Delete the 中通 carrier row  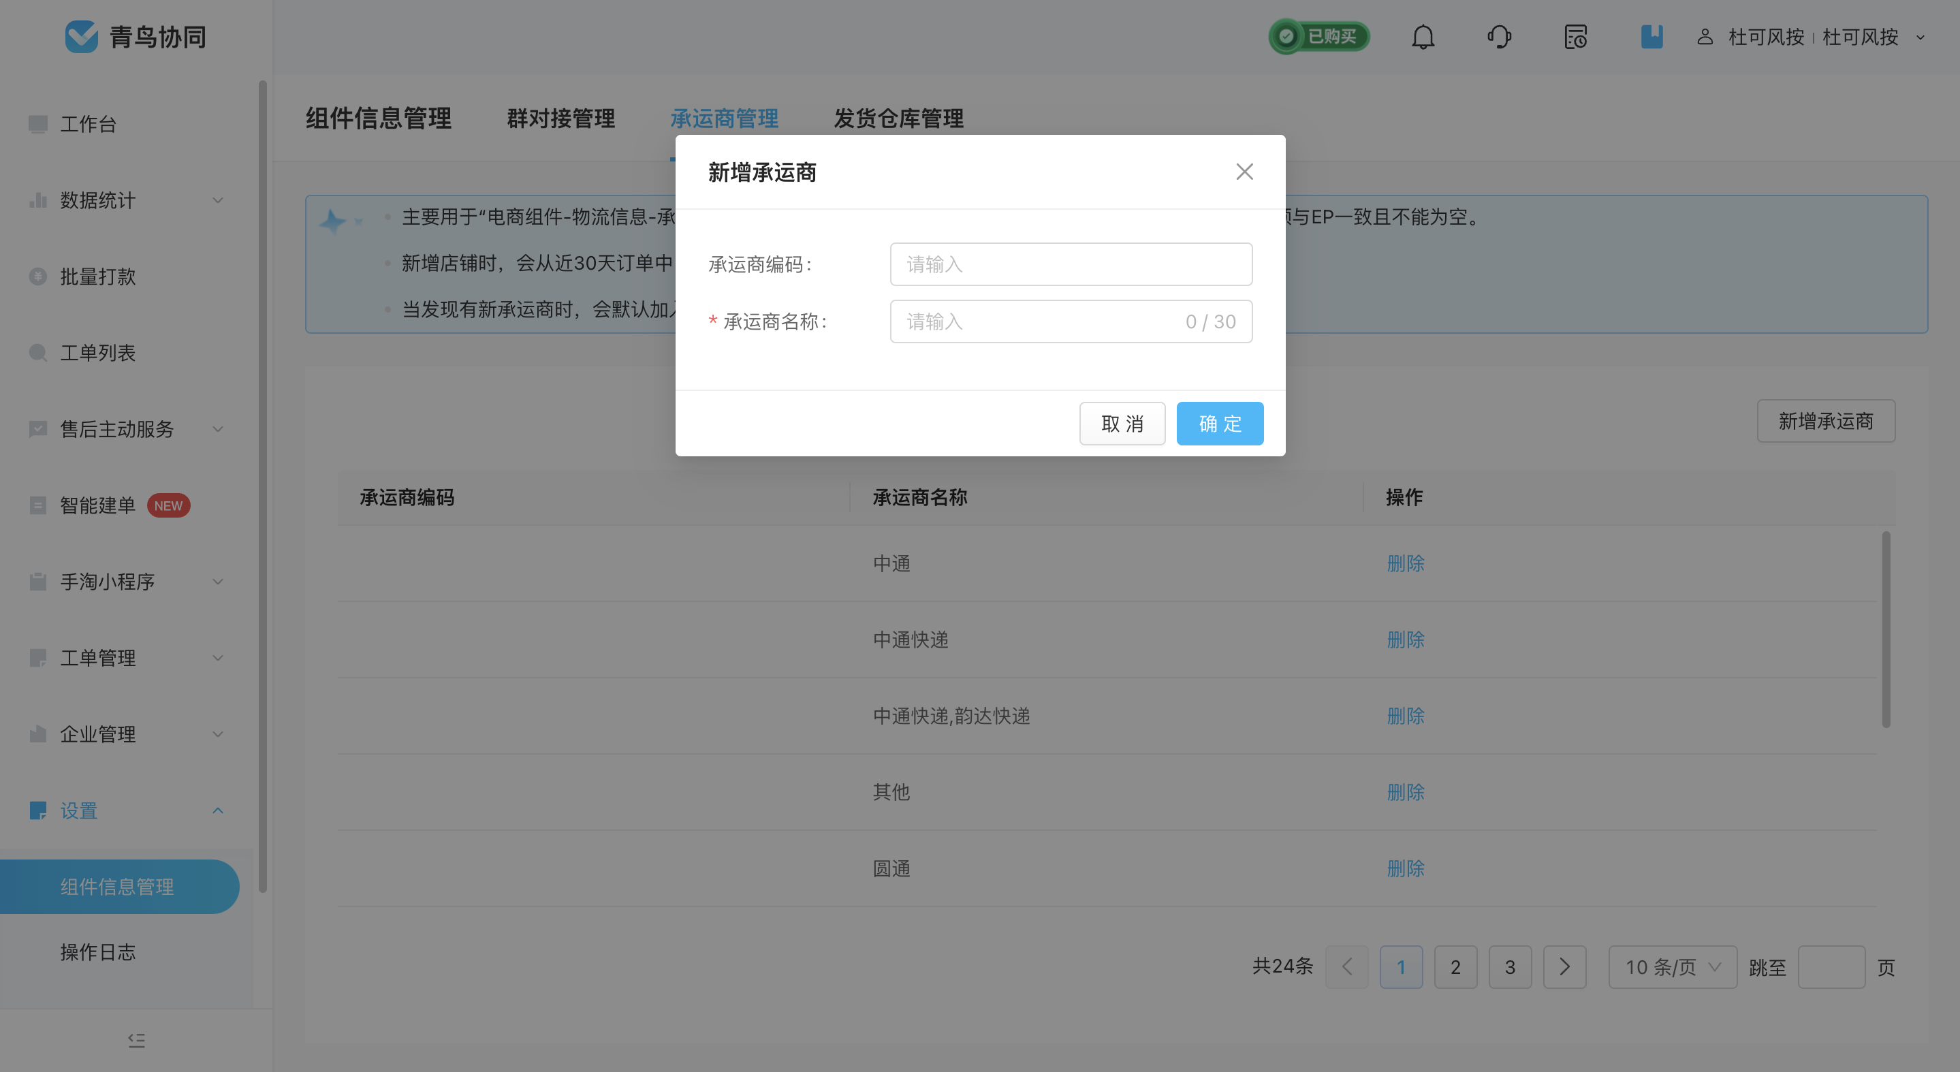1406,563
